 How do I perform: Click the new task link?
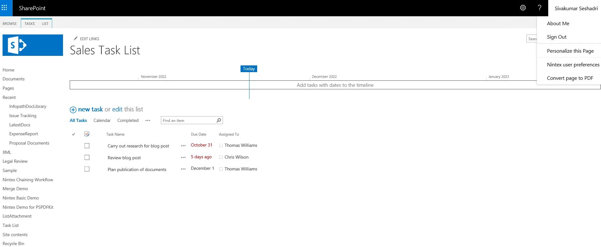[91, 109]
